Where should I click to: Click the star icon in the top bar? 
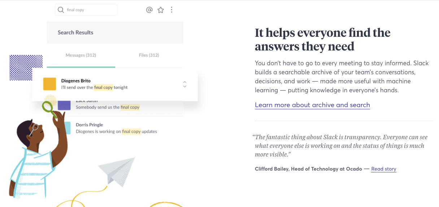coord(161,10)
